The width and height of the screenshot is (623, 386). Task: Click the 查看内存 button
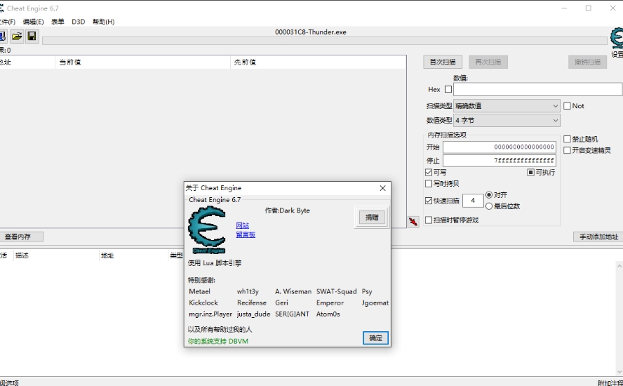[20, 237]
